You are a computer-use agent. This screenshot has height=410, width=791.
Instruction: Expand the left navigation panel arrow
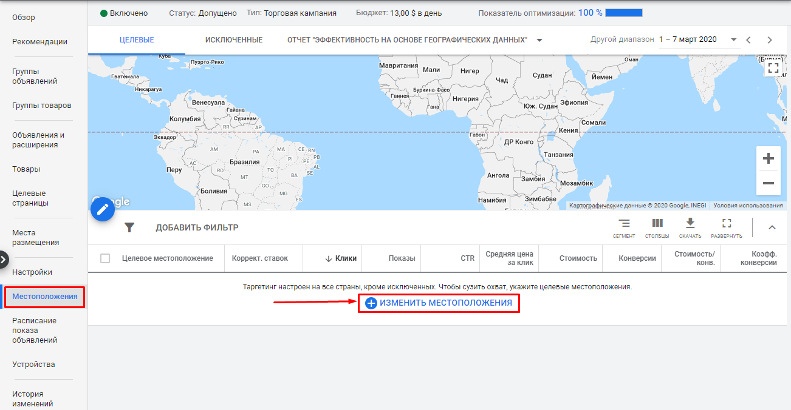coord(4,259)
